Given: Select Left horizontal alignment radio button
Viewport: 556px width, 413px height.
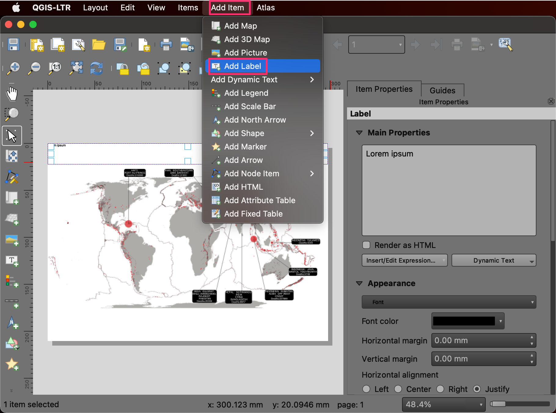Looking at the screenshot, I should pyautogui.click(x=366, y=389).
